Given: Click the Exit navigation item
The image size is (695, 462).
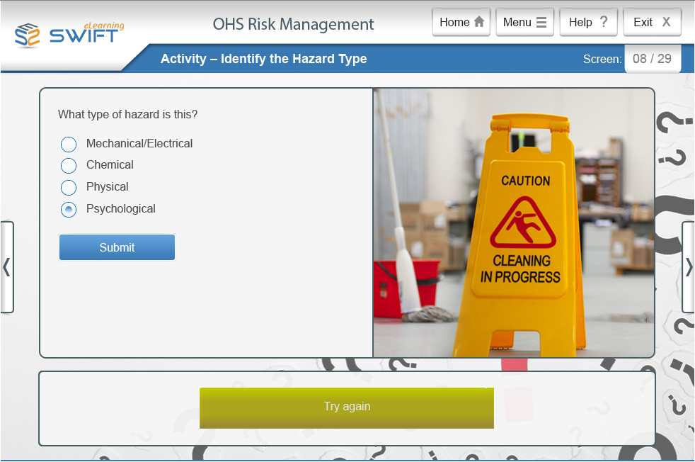Looking at the screenshot, I should pyautogui.click(x=652, y=22).
